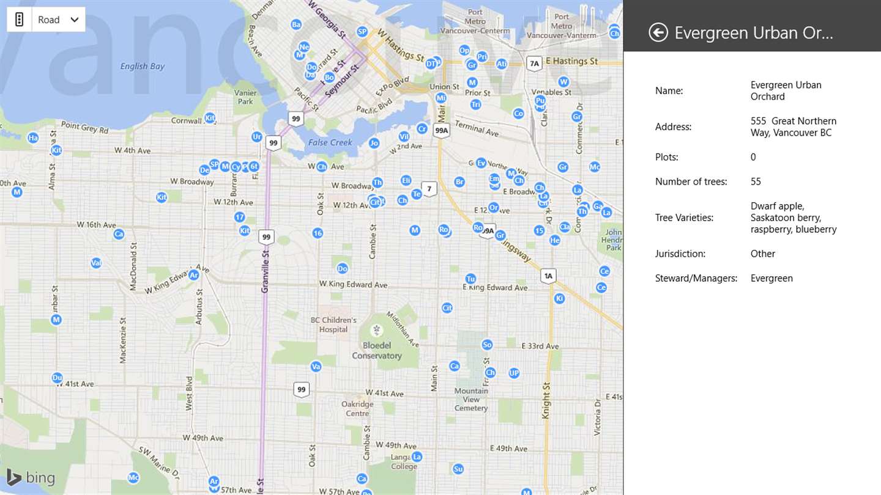Viewport: 881px width, 495px height.
Task: Select the 'Pri' map pin
Action: [482, 57]
